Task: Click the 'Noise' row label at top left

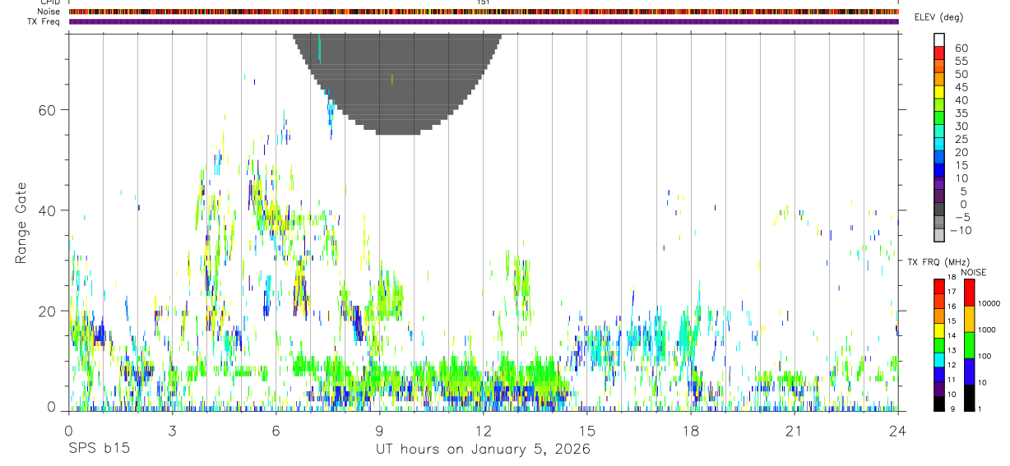Action: 49,12
